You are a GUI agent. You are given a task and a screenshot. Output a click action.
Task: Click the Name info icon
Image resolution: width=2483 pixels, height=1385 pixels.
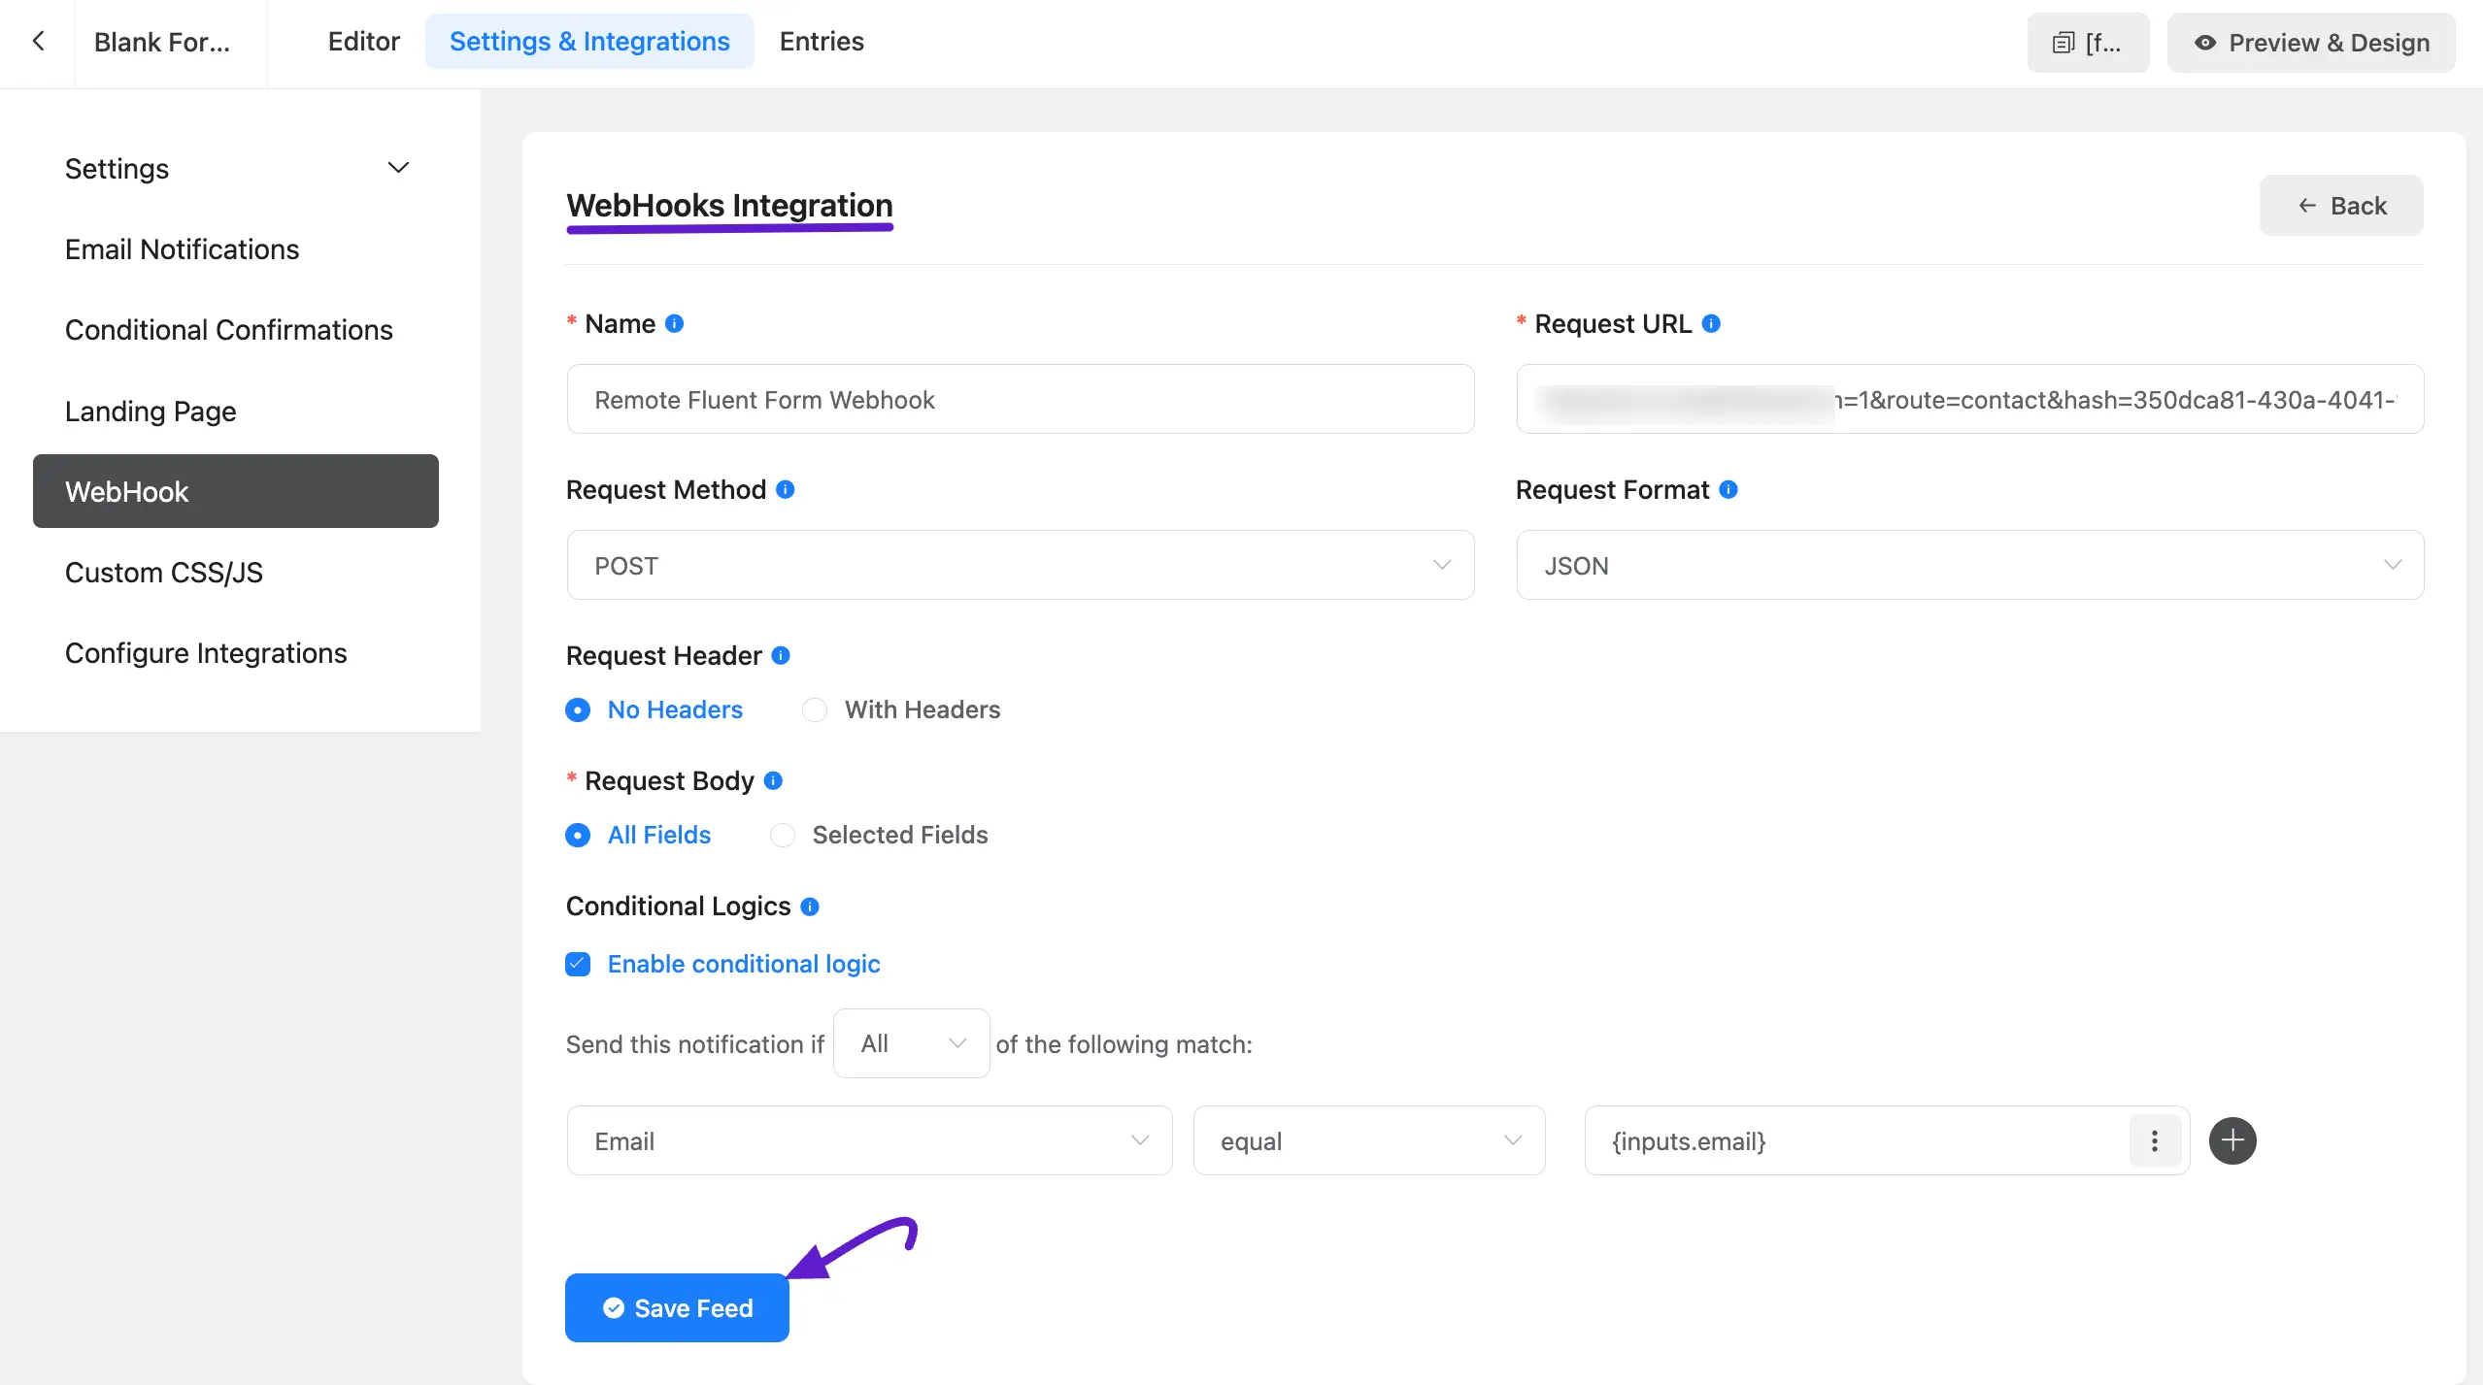pos(675,323)
